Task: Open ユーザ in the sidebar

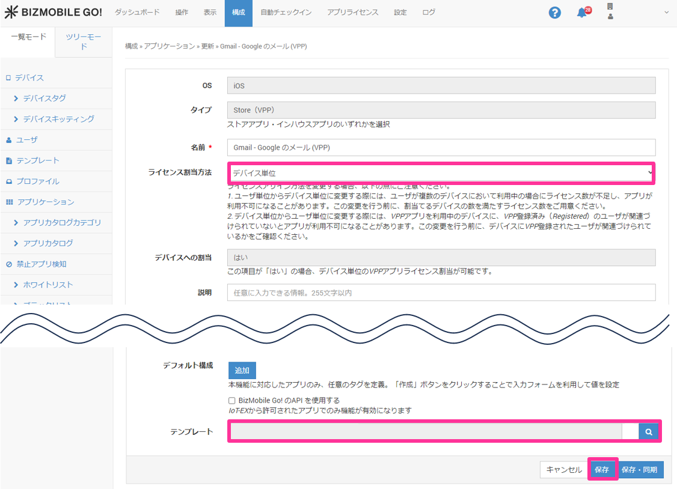Action: (27, 139)
